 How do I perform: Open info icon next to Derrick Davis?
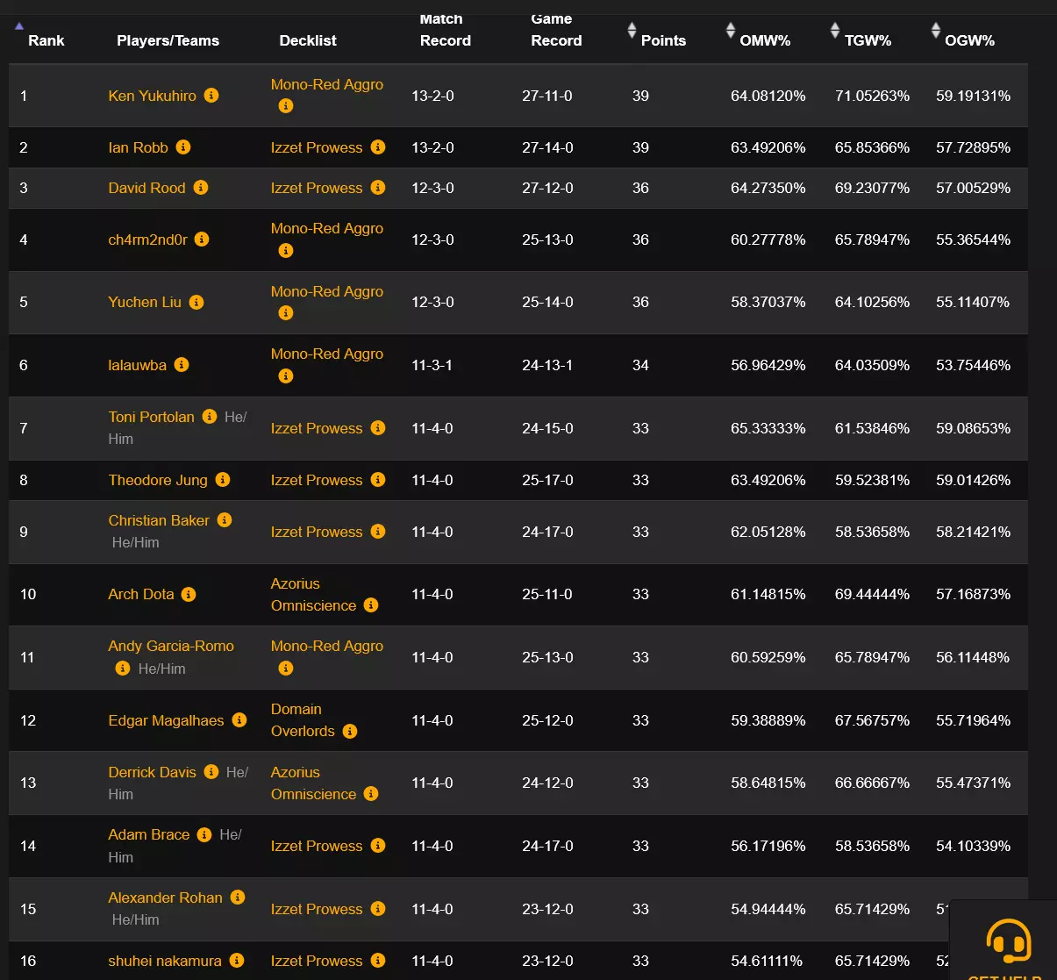coord(211,771)
